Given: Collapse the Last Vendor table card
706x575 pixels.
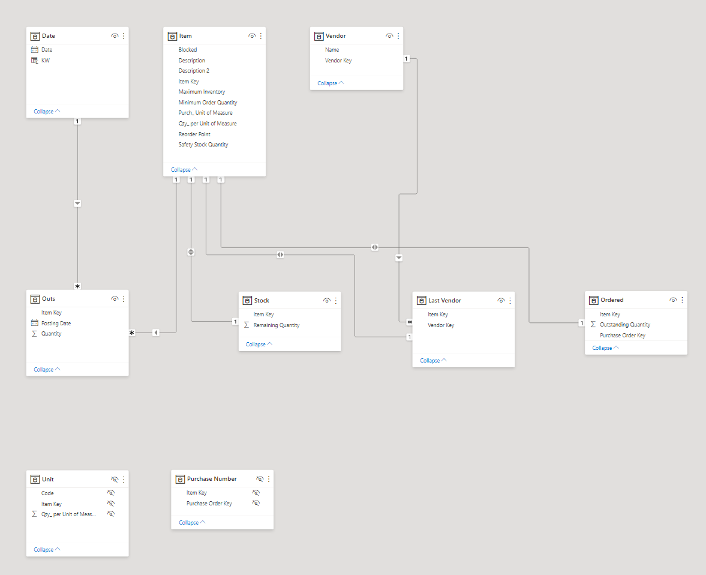Looking at the screenshot, I should (x=433, y=361).
